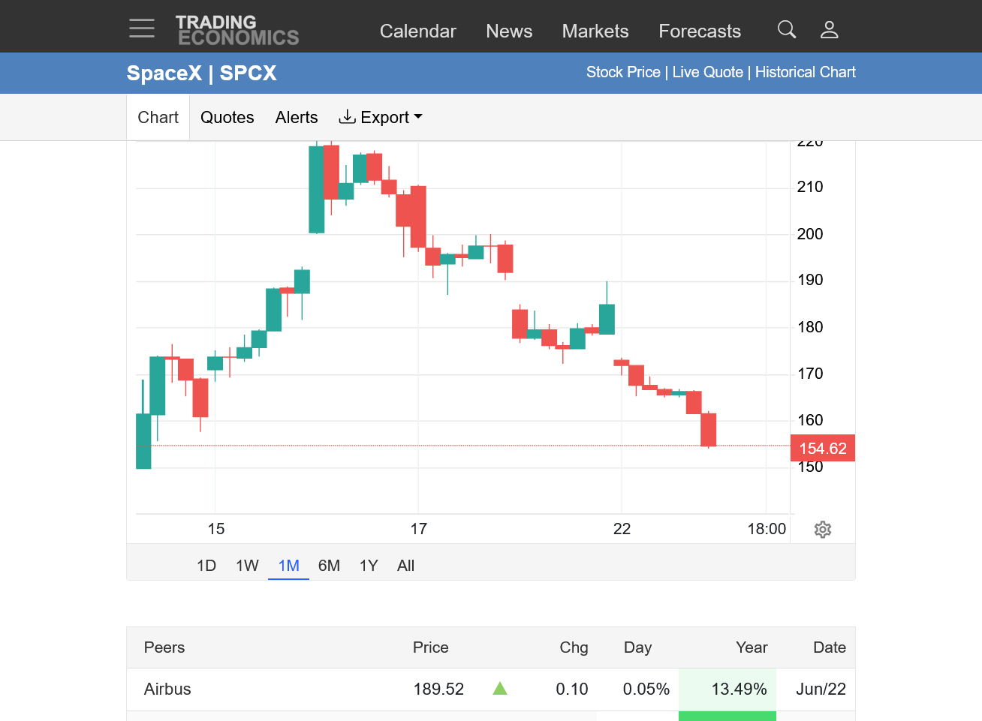Click the 154.62 current price marker
982x721 pixels.
[823, 449]
